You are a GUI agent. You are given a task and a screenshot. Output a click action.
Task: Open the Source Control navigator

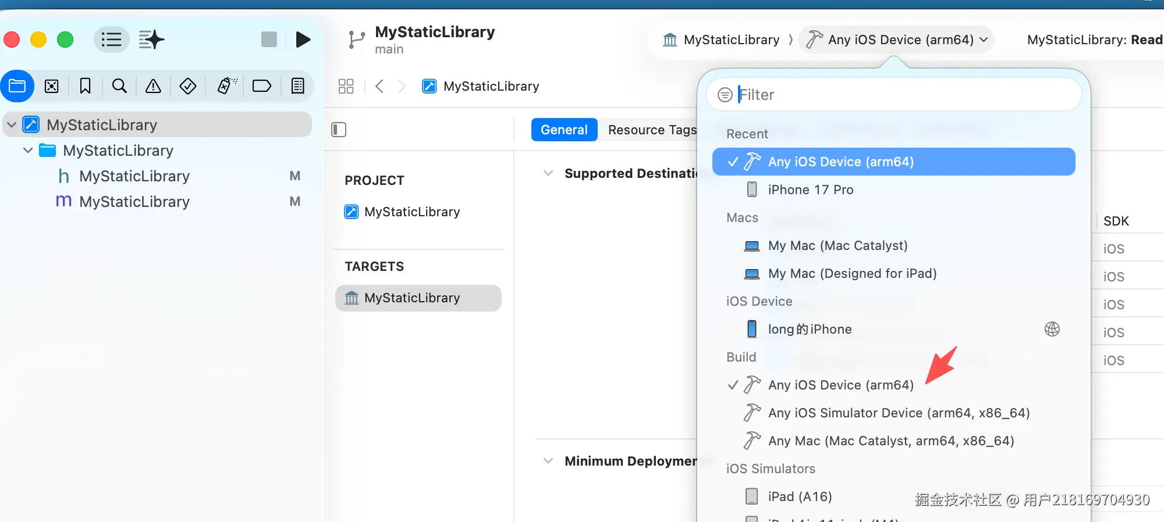(52, 86)
